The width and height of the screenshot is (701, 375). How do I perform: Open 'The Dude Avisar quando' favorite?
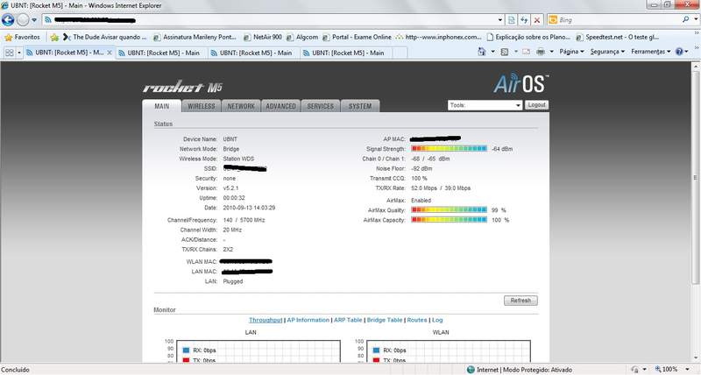pyautogui.click(x=104, y=37)
